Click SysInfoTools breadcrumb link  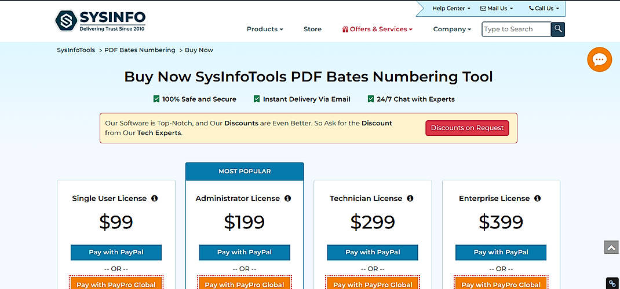tap(76, 50)
